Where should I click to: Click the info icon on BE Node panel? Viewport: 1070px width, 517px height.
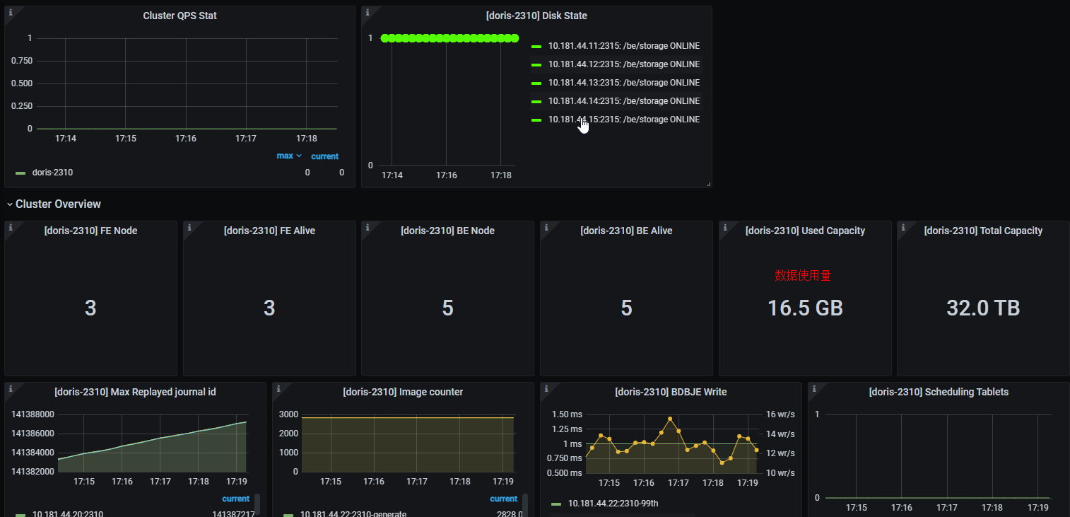point(368,226)
